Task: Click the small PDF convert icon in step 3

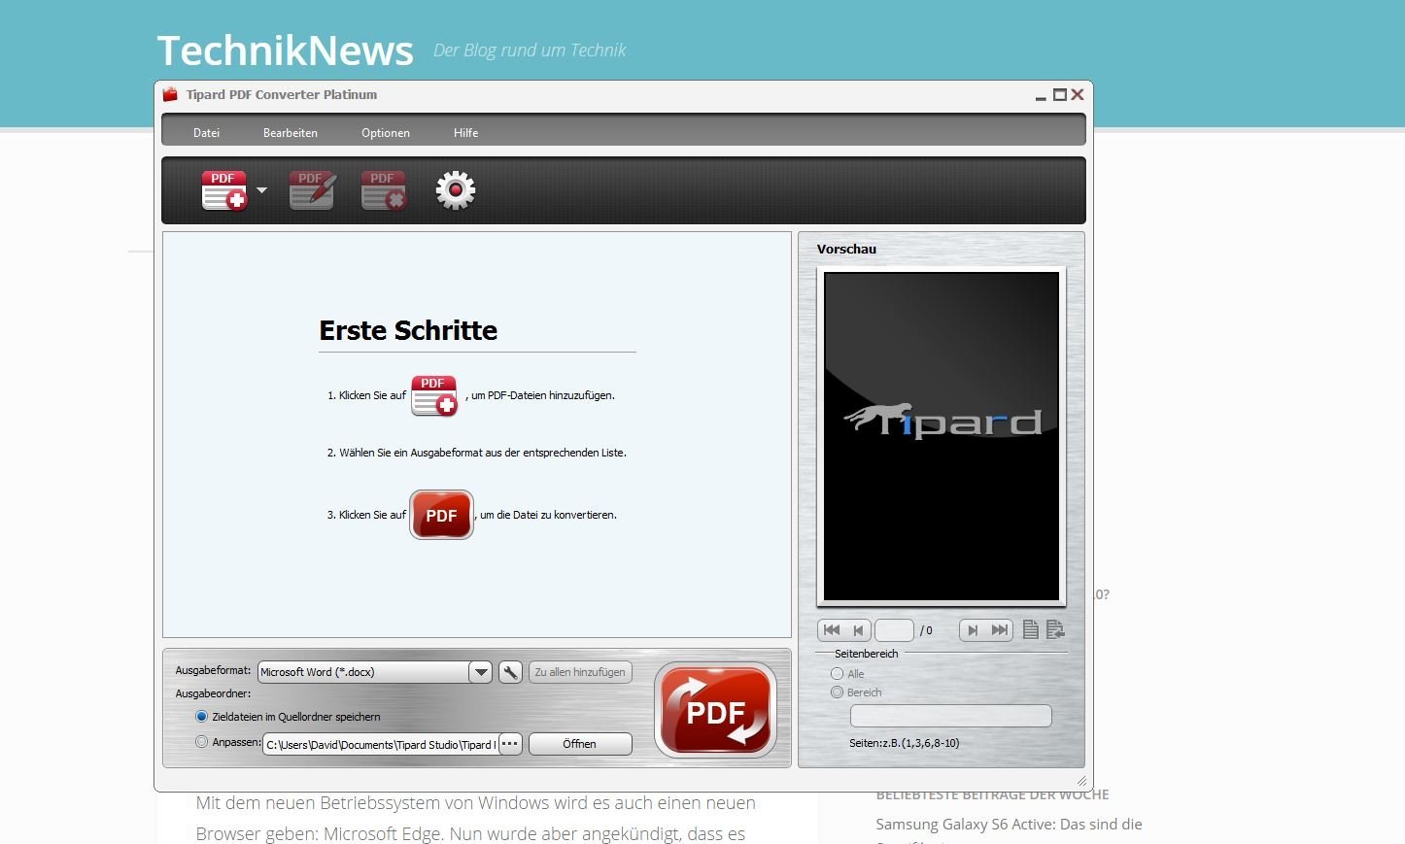Action: 441,515
